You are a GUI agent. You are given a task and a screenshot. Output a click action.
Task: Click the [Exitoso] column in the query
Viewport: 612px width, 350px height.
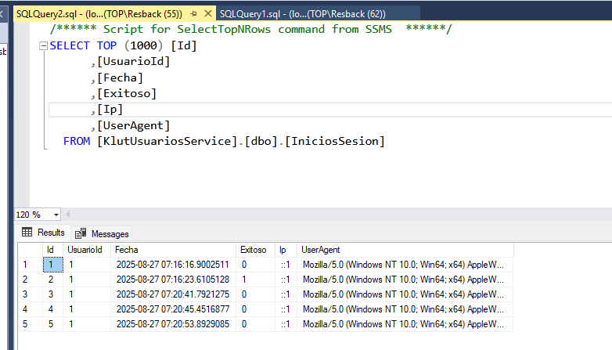(127, 94)
